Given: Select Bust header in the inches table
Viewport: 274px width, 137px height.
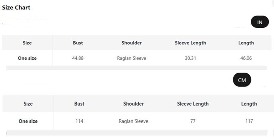Looking at the screenshot, I should (78, 43).
